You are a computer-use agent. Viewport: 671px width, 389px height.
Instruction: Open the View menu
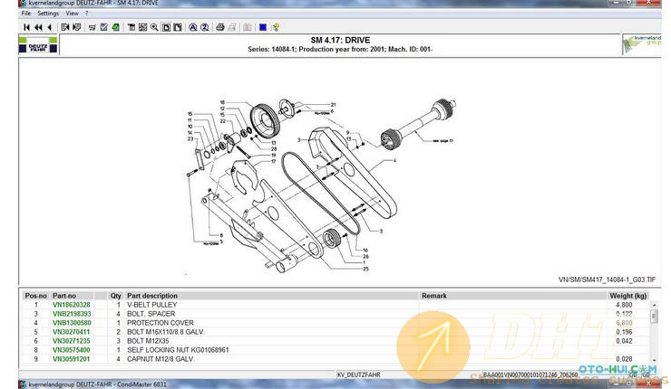coord(72,14)
